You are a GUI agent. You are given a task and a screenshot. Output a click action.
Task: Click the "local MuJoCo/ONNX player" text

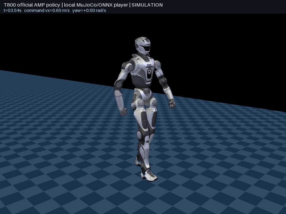[96, 5]
